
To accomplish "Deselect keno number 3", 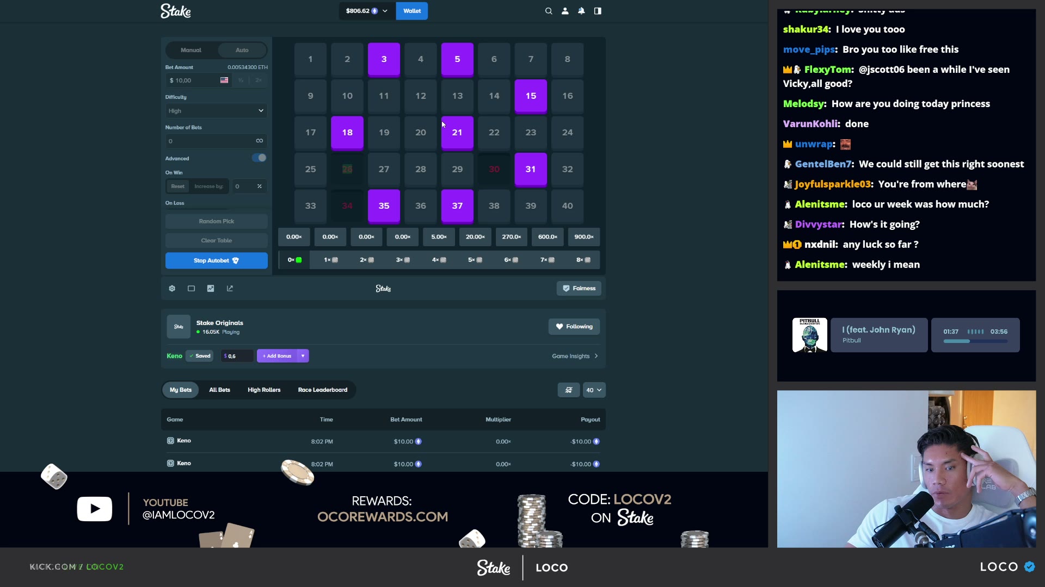I will (x=384, y=59).
